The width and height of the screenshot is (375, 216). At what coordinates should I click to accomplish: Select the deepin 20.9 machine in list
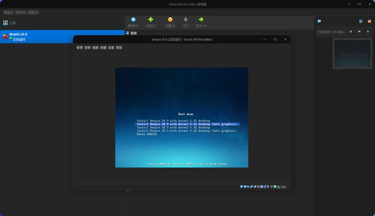tap(62, 37)
